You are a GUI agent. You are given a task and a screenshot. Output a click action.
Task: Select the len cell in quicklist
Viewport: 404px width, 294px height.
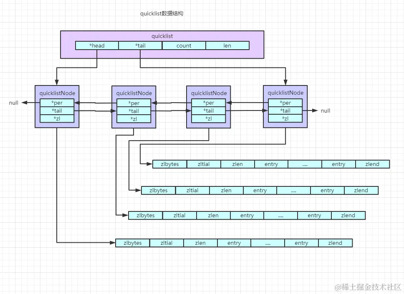(x=227, y=45)
